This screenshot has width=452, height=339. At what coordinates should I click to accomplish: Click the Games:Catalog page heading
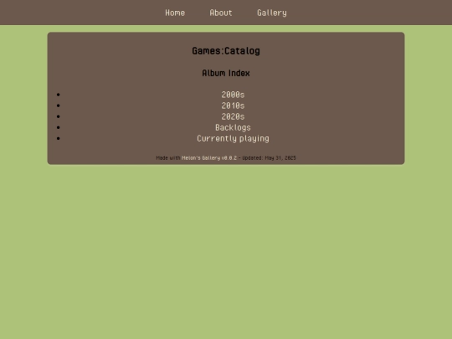coord(226,51)
